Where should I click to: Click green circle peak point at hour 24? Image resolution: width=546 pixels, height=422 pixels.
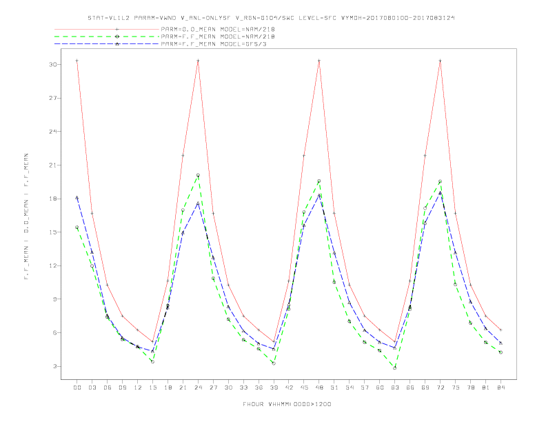198,175
